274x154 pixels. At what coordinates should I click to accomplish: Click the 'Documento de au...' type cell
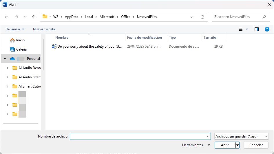click(x=184, y=47)
